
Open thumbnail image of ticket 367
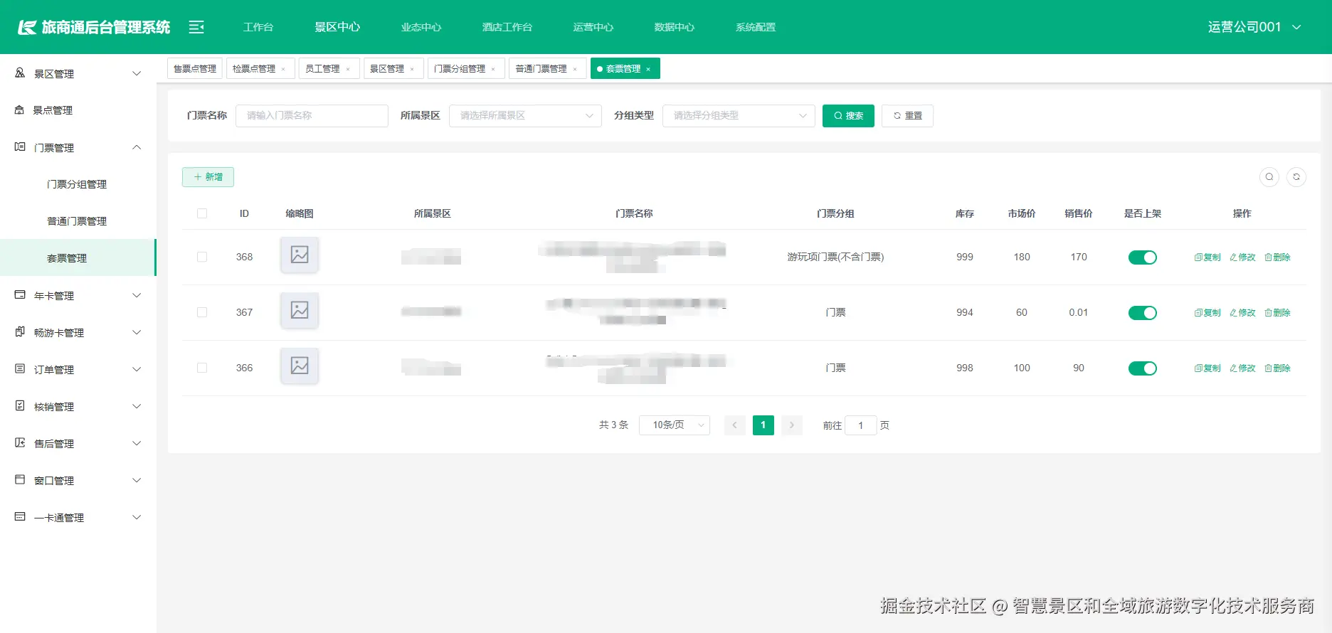300,310
